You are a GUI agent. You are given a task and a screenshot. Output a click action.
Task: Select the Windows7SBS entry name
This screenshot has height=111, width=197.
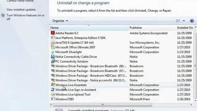[65, 99]
